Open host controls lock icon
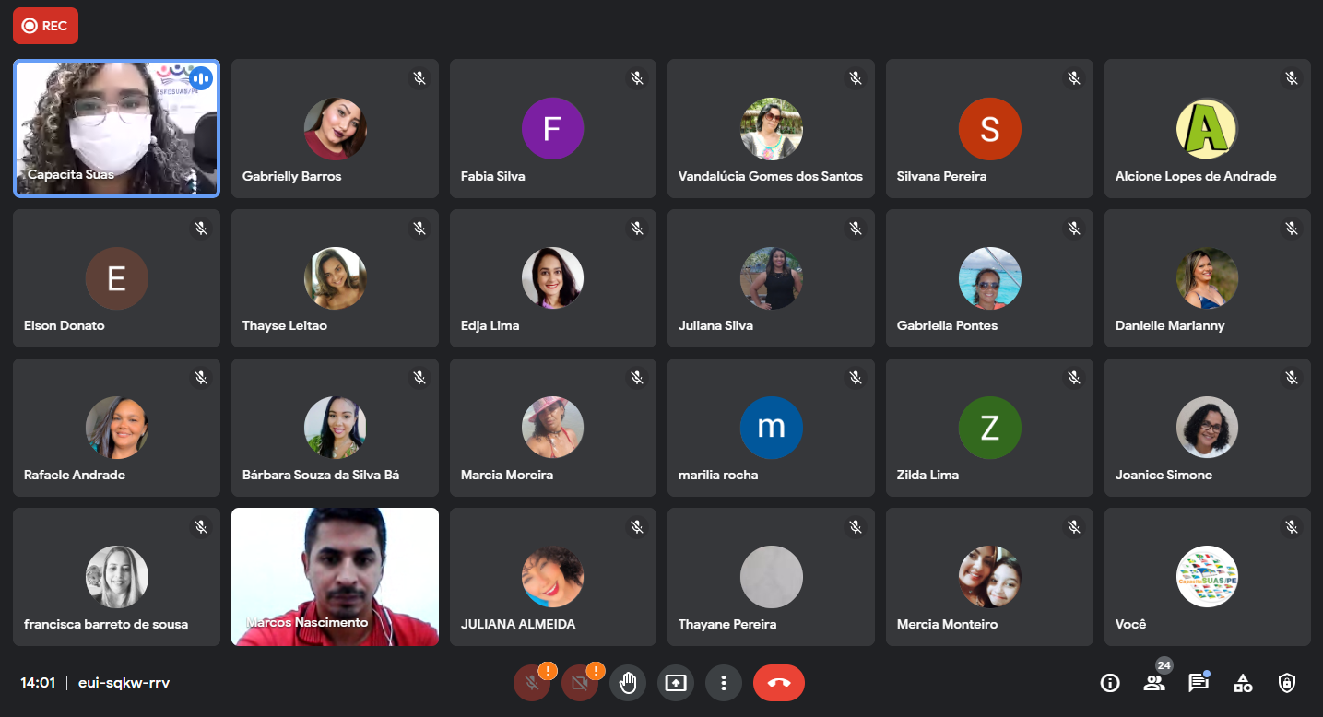This screenshot has height=717, width=1323. tap(1287, 683)
